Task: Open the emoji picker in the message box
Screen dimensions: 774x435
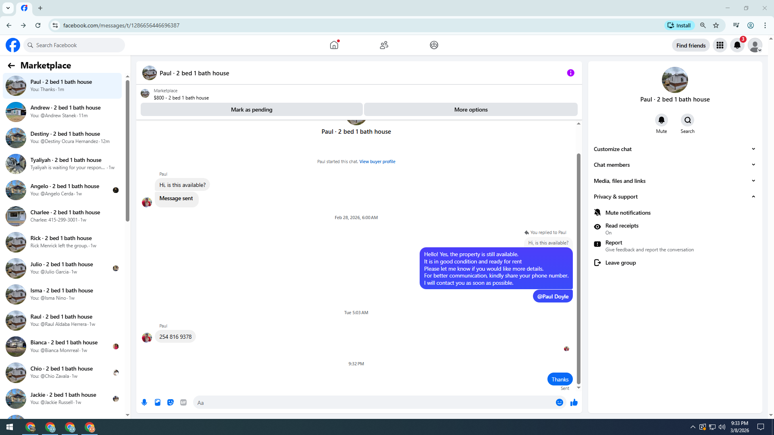Action: pos(559,402)
